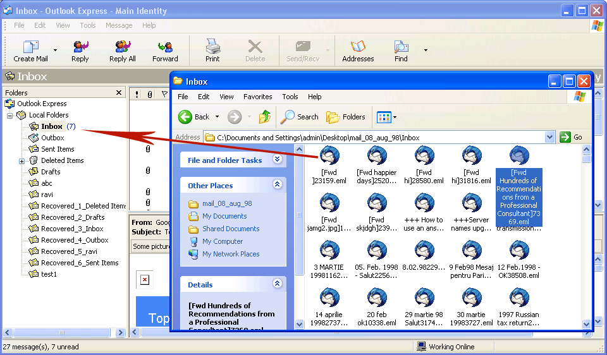Select the 05. Feb. 1998 - Salut file

coord(377,259)
